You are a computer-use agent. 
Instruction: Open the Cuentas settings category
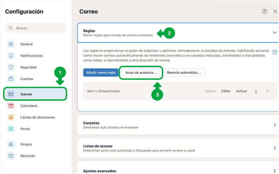tap(27, 79)
